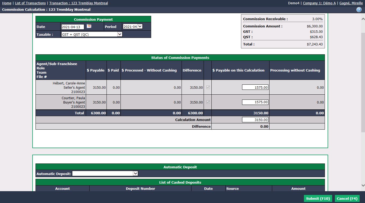Go to Home link
The height and width of the screenshot is (203, 365).
[x=7, y=3]
